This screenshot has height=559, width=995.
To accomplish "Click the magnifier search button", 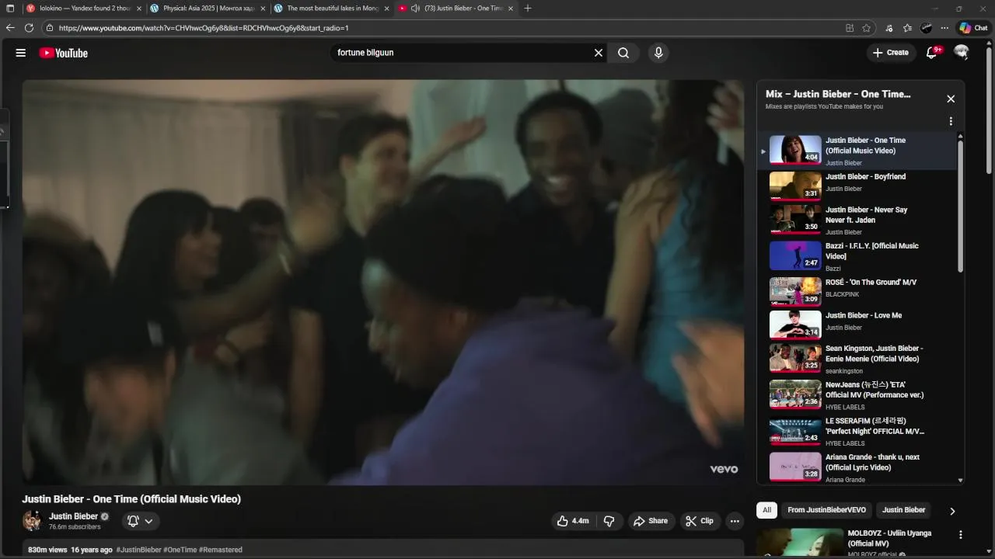I will (x=623, y=53).
